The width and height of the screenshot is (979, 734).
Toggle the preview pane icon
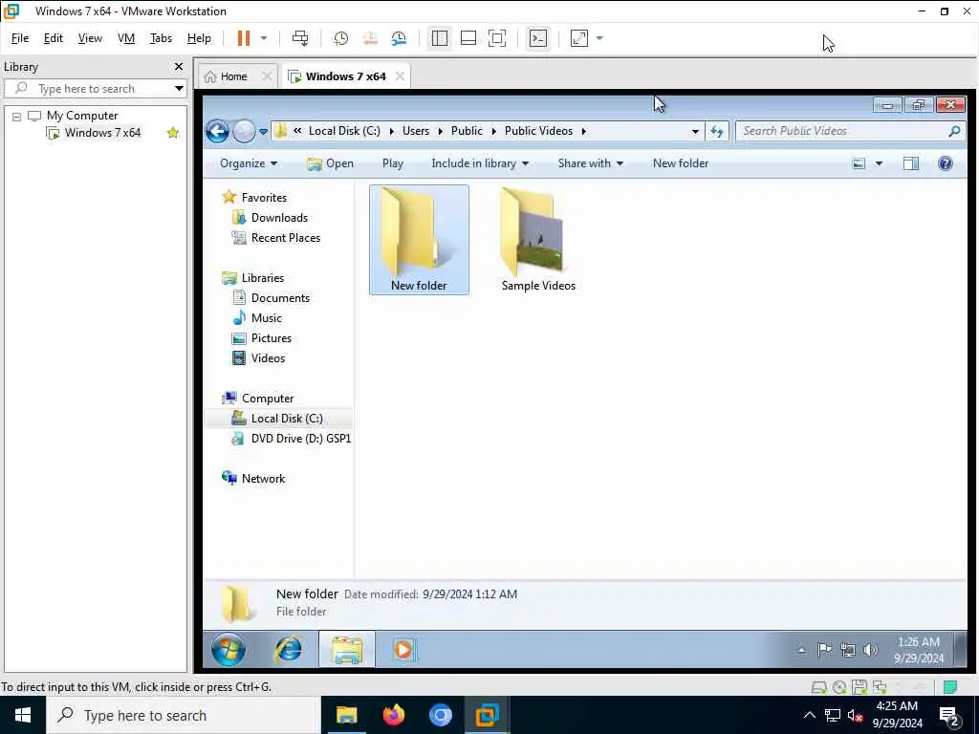coord(911,163)
